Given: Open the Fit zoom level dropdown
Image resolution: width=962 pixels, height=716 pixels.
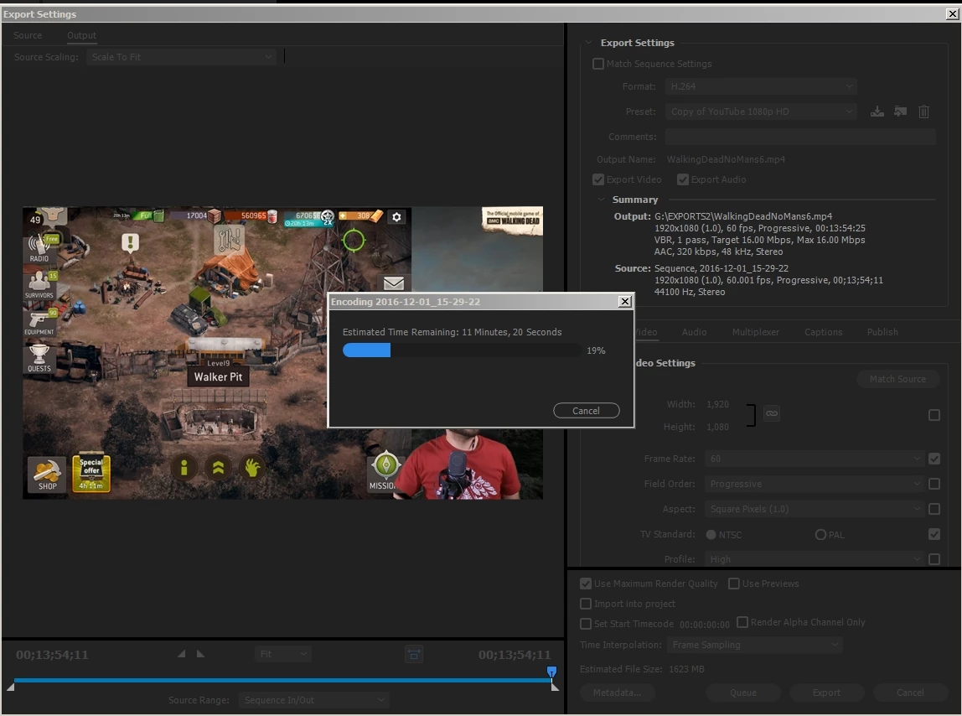Looking at the screenshot, I should (283, 654).
